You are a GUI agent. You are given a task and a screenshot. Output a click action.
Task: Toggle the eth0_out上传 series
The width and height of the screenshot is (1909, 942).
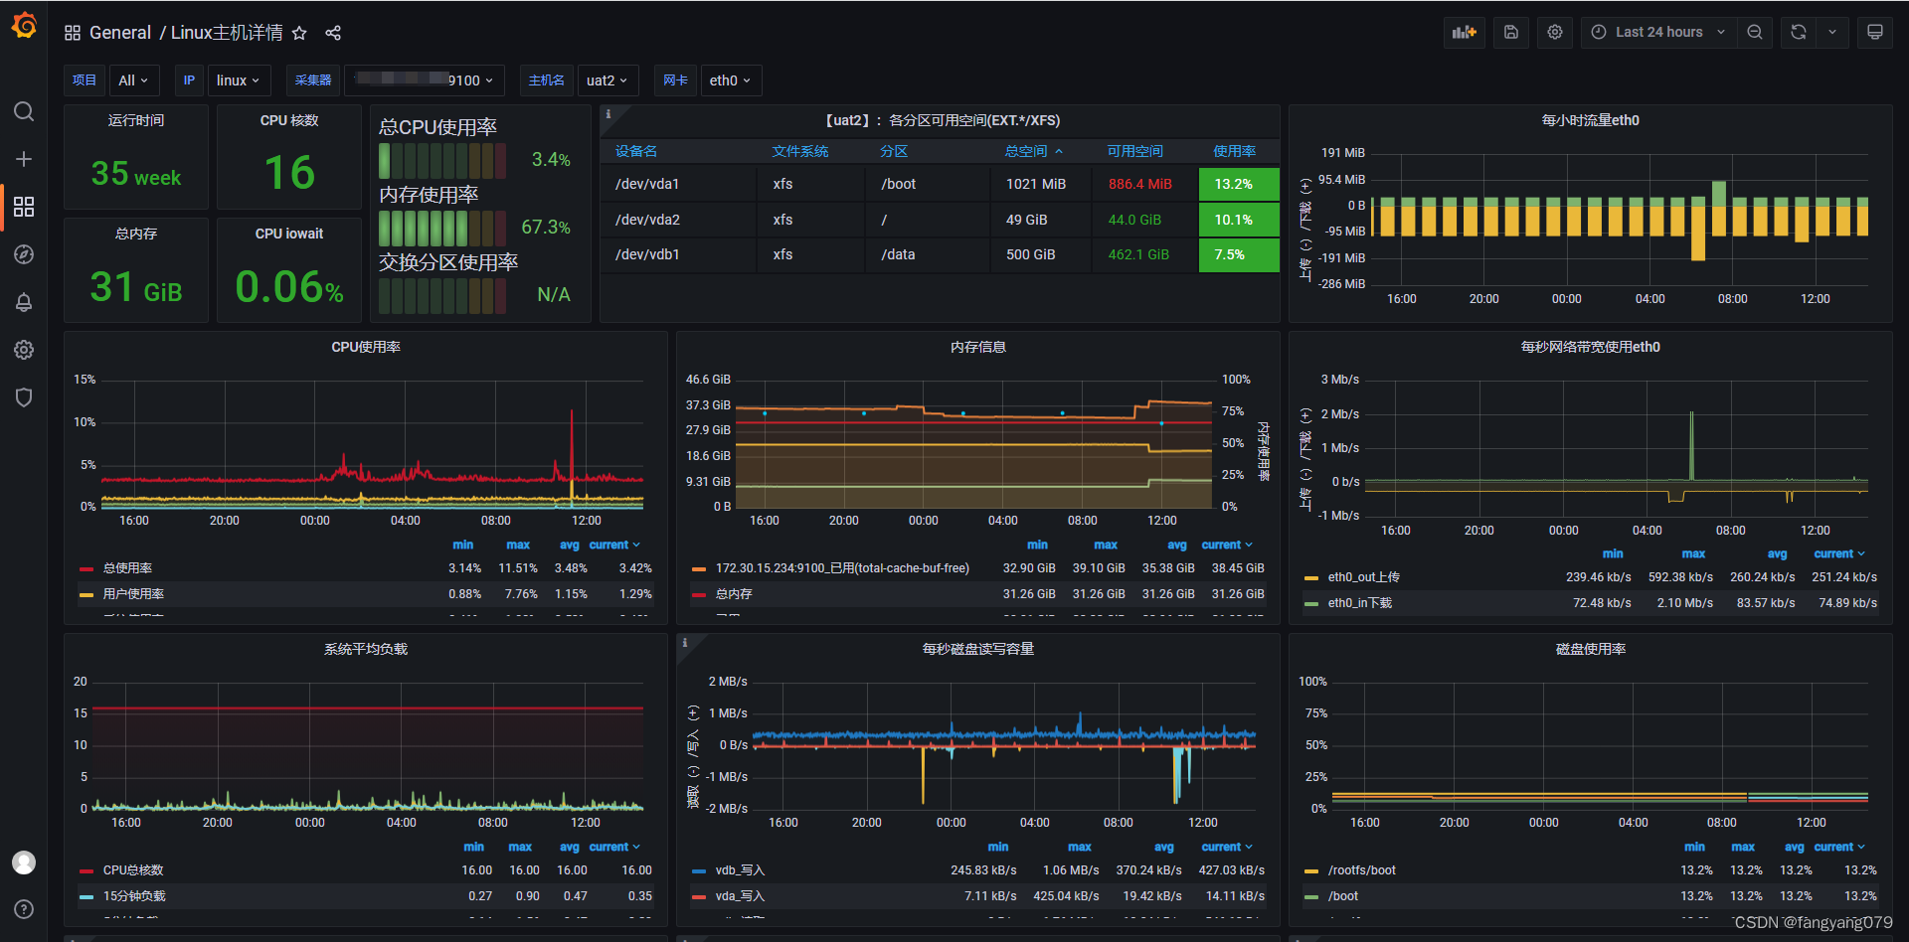[1363, 577]
